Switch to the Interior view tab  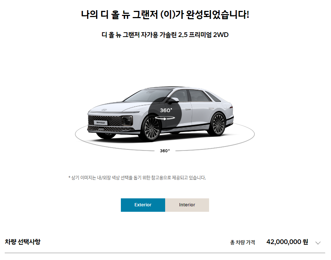187,205
